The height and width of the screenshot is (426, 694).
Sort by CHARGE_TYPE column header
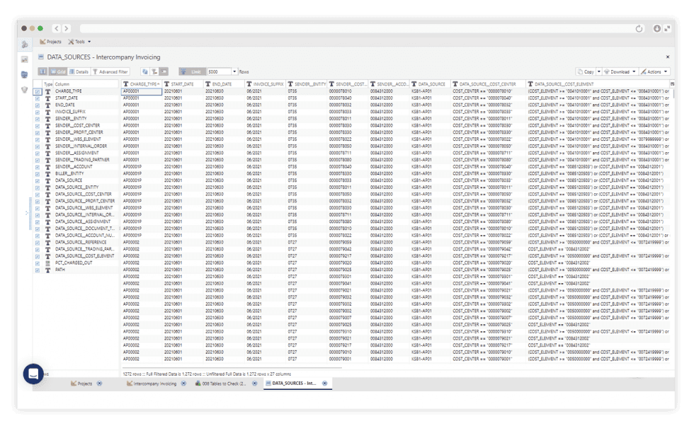tap(141, 84)
